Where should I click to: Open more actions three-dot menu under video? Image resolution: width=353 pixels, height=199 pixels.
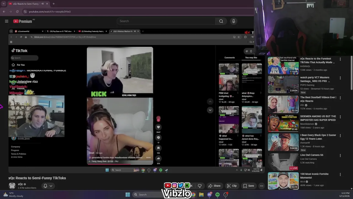click(261, 186)
